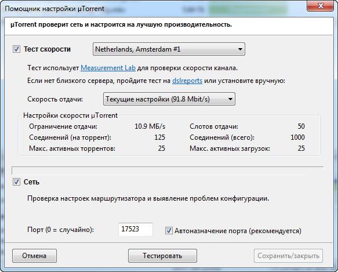
Task: Open the dslreports link
Action: [x=187, y=81]
